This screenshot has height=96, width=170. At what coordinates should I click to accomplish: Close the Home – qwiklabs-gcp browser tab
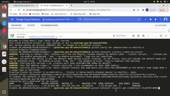[67, 5]
